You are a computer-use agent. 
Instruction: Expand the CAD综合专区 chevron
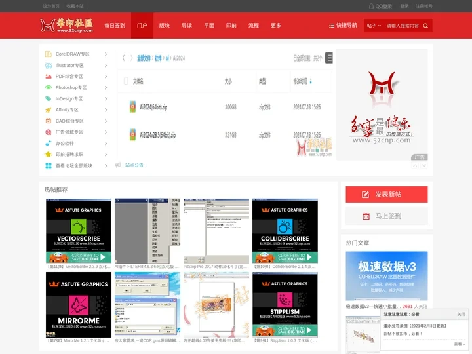click(x=106, y=121)
